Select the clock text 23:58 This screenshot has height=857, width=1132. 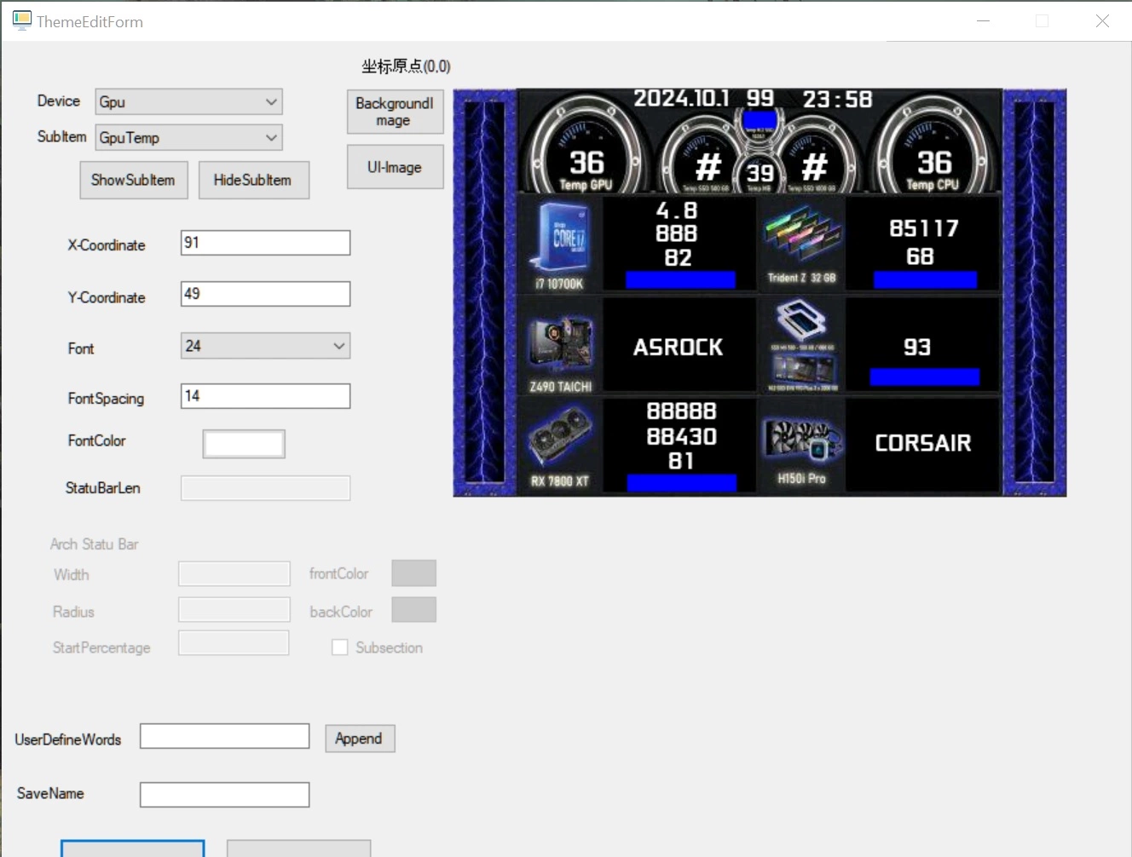click(838, 100)
